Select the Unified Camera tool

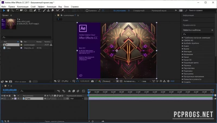point(21,10)
